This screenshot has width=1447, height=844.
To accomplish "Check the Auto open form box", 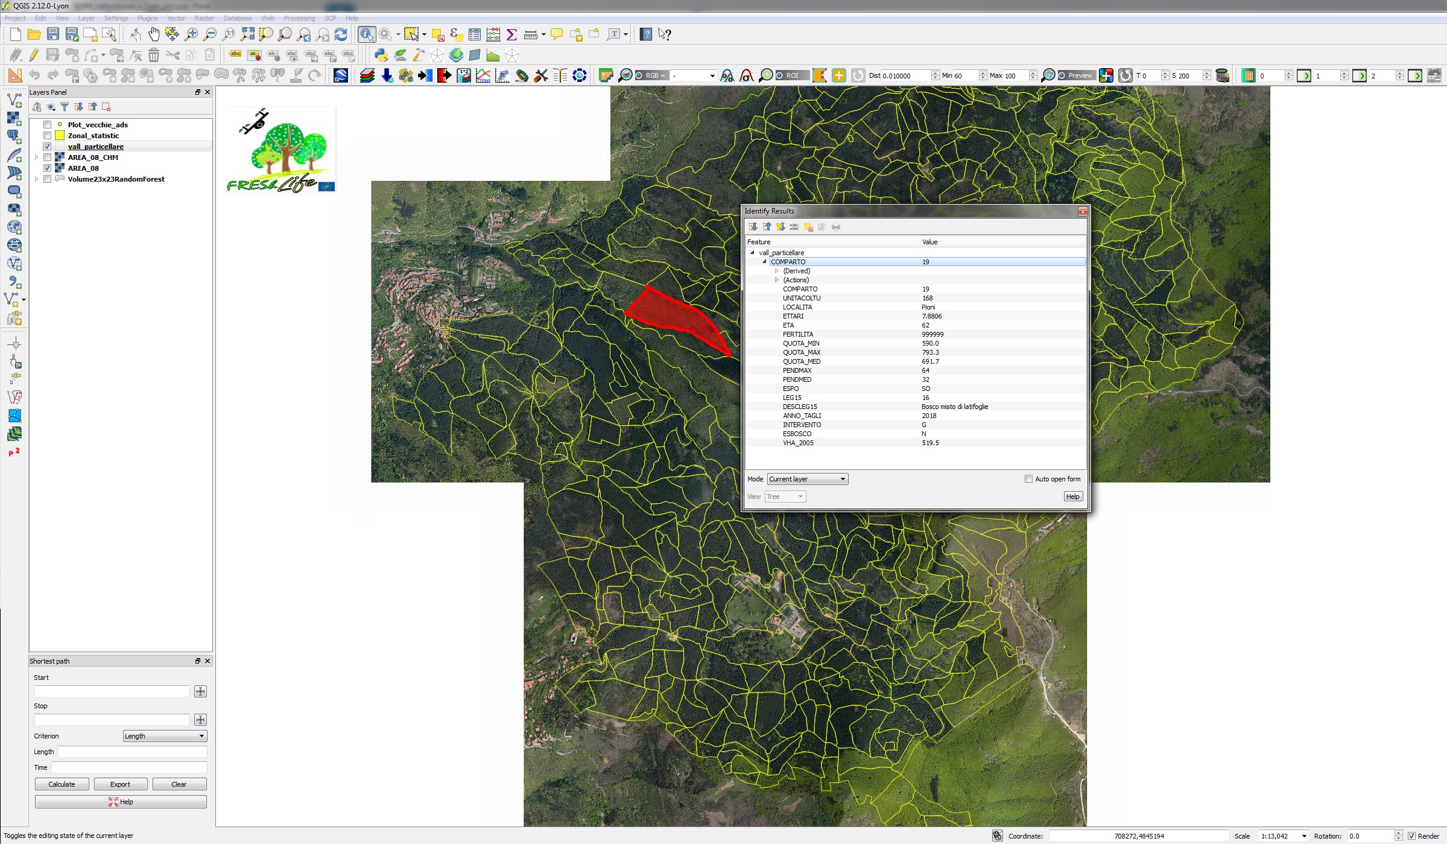I will 1028,479.
